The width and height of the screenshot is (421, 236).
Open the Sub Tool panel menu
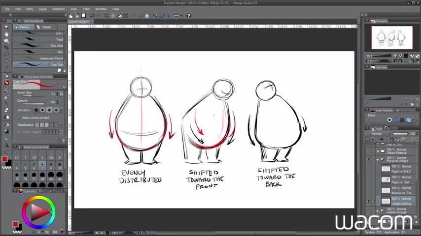click(15, 21)
